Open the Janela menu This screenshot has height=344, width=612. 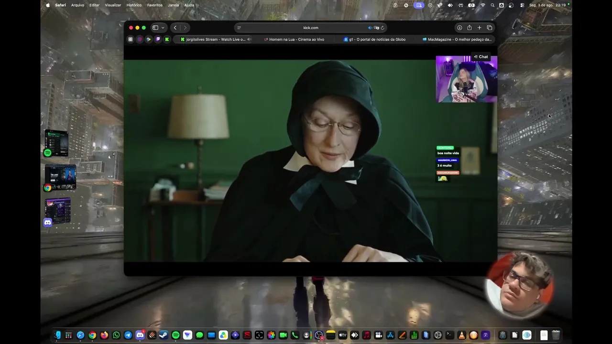(174, 5)
